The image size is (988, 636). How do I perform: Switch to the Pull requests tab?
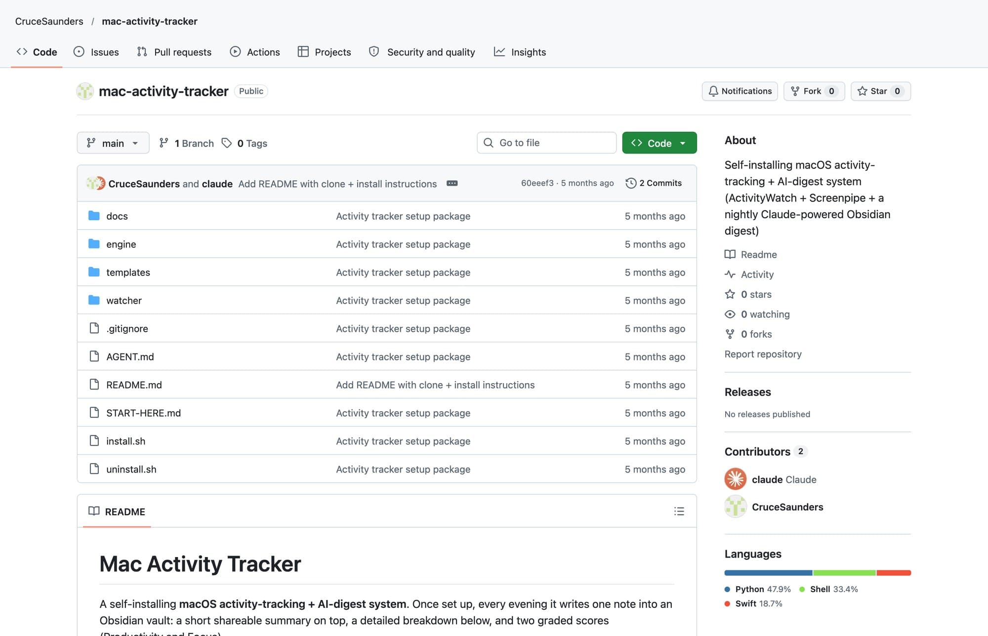174,52
